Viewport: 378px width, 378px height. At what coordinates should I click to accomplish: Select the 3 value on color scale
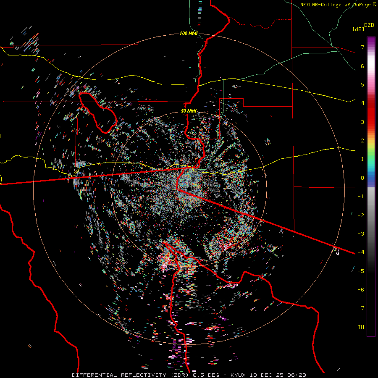pyautogui.click(x=362, y=122)
